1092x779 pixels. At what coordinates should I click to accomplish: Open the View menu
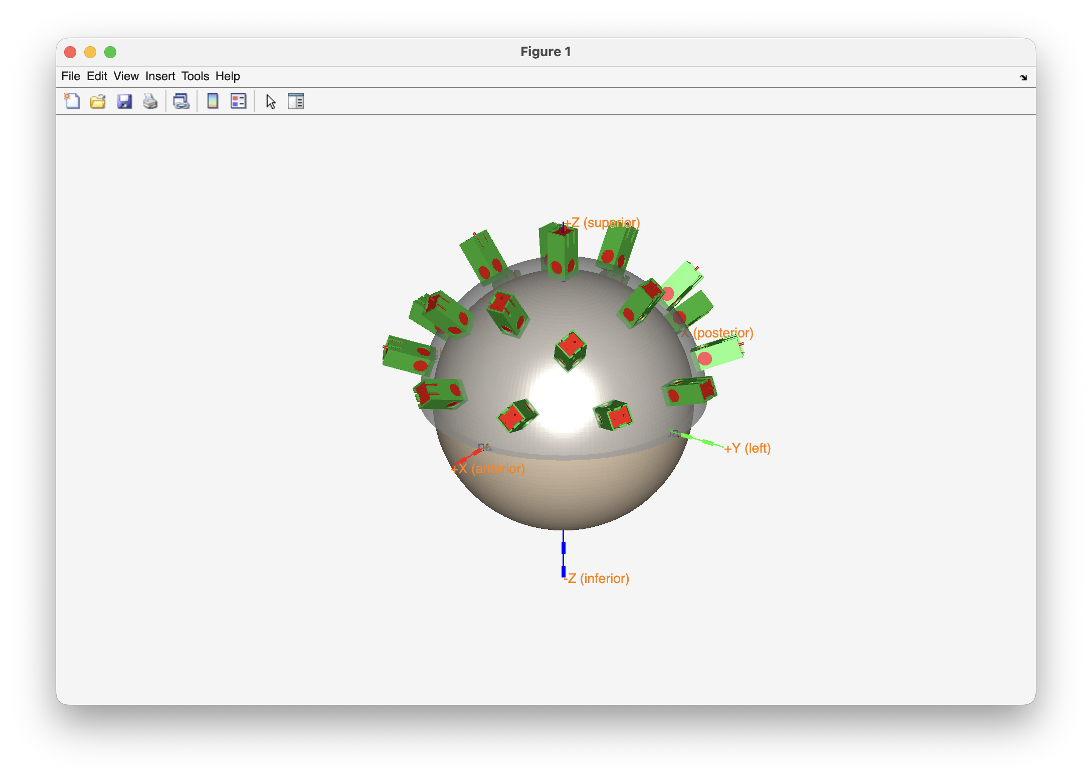point(126,76)
